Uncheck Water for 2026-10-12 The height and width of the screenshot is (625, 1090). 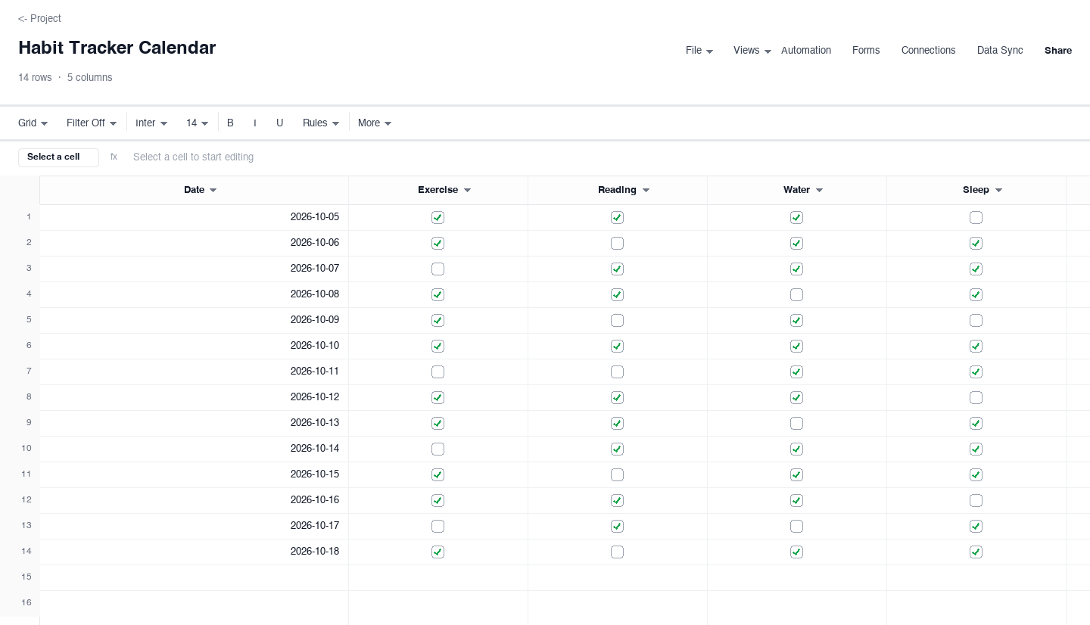(796, 398)
